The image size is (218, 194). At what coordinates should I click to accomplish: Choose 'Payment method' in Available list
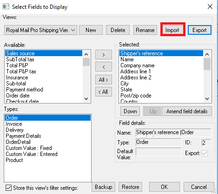pyautogui.click(x=25, y=90)
